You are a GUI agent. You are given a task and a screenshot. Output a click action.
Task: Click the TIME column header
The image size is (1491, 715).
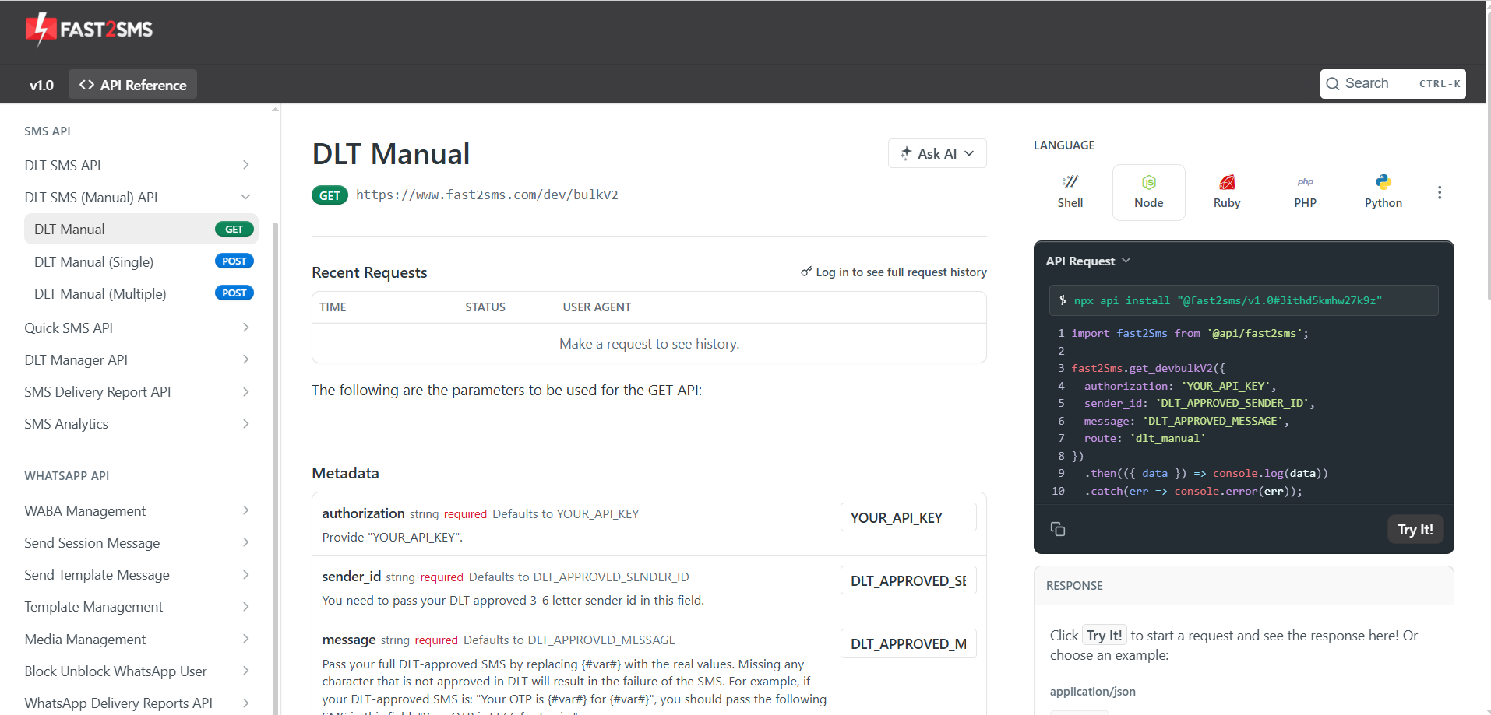333,307
